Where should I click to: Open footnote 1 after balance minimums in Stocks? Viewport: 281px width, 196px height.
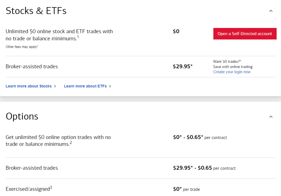point(78,37)
